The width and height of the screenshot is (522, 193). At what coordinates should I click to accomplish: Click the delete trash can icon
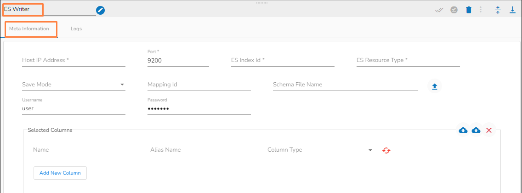pos(468,10)
